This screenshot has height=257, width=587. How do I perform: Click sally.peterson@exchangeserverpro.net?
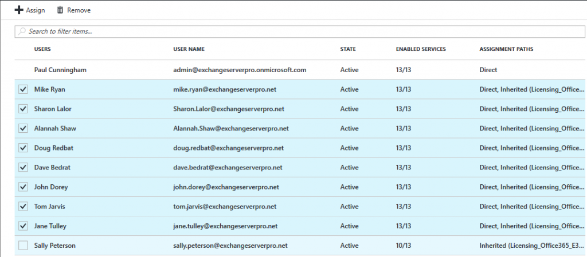(230, 246)
